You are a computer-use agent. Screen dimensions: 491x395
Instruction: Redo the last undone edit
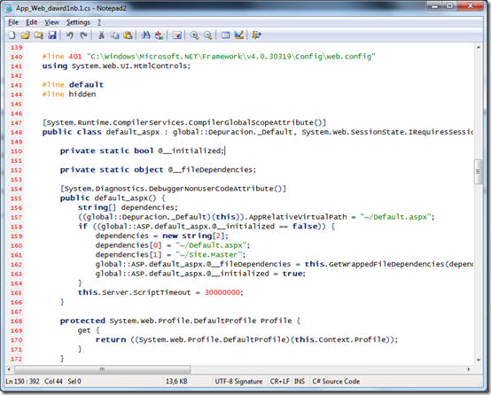[x=83, y=35]
